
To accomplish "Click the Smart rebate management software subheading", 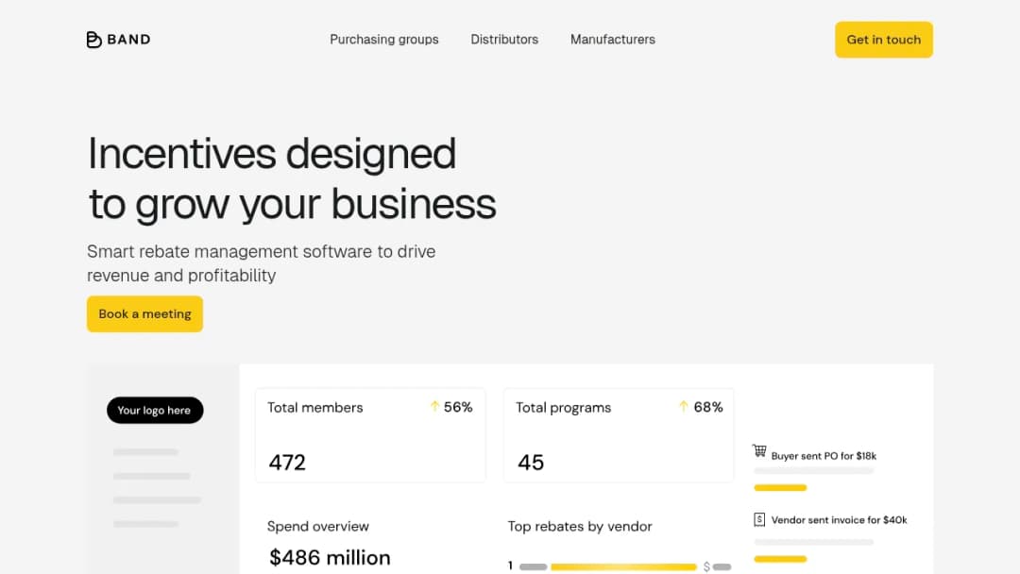I will coord(261,263).
